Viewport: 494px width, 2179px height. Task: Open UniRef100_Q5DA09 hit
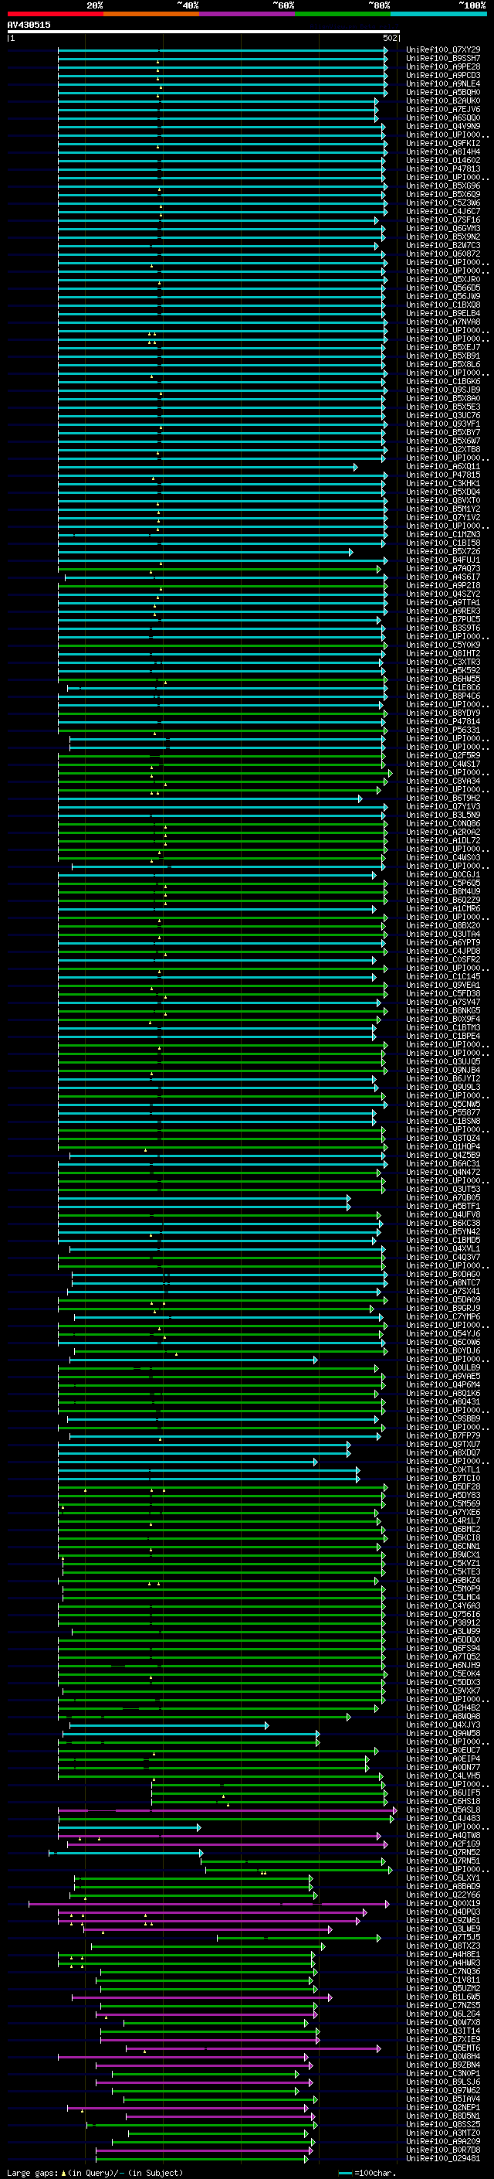(x=443, y=1300)
